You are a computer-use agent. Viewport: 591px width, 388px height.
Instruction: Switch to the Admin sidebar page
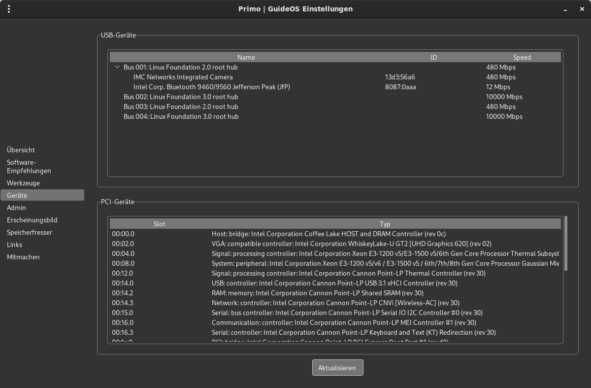(17, 208)
